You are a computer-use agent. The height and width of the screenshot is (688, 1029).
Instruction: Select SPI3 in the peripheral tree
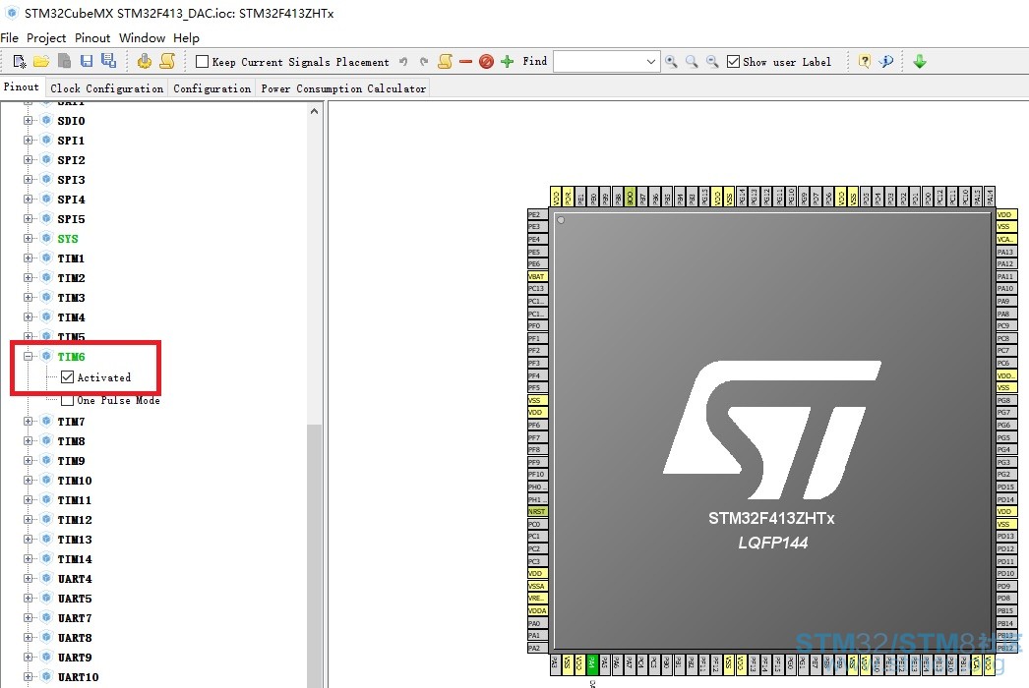[x=71, y=180]
